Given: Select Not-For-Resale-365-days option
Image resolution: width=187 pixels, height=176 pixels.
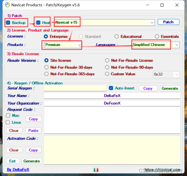Looking at the screenshot, I should pyautogui.click(x=46, y=74).
